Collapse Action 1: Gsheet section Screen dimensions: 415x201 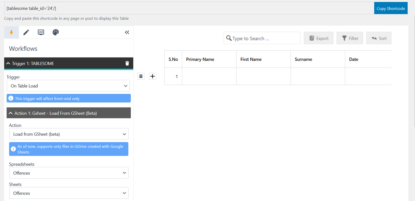(11, 113)
